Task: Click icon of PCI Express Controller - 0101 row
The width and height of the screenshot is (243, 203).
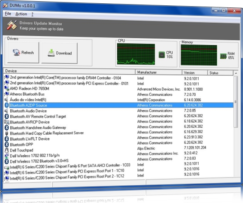Action: [x=7, y=83]
